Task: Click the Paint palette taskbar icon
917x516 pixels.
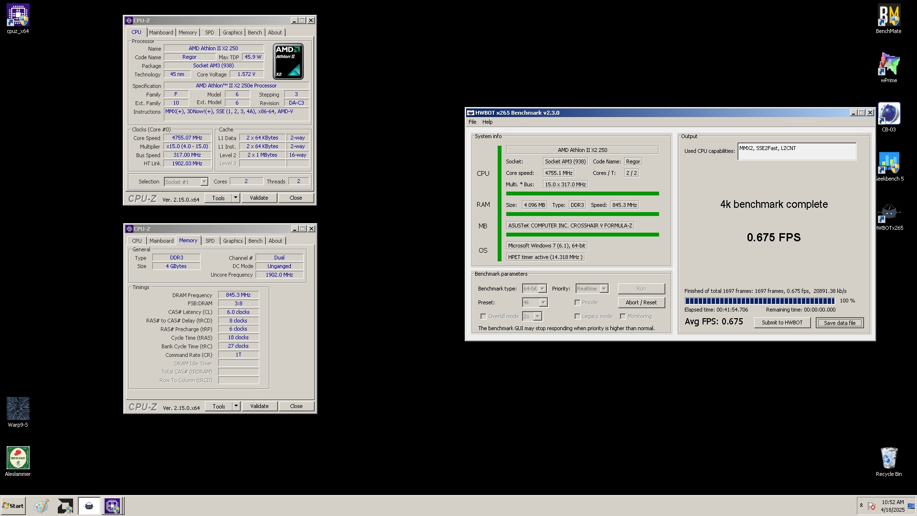Action: (x=41, y=506)
